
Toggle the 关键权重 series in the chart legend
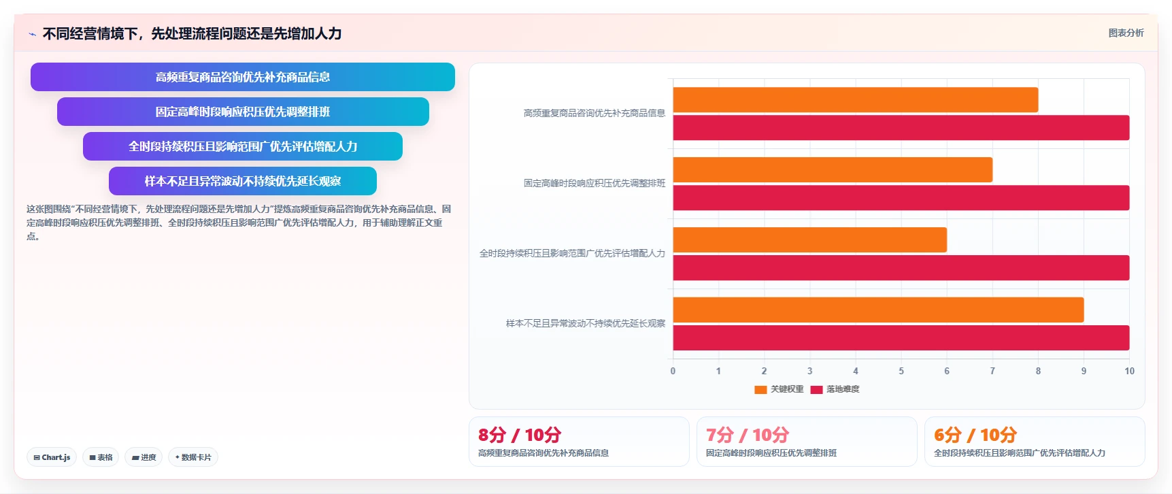point(779,389)
